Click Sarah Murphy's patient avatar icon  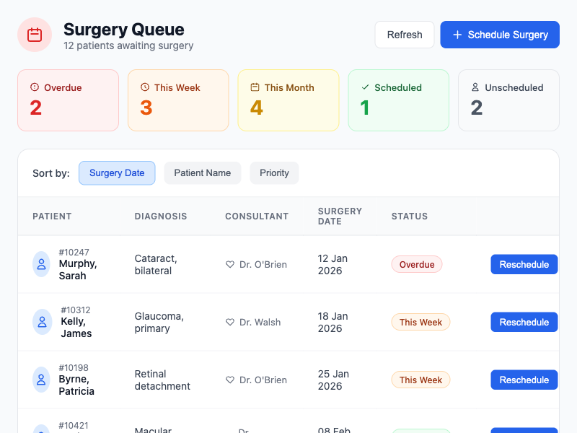point(41,264)
